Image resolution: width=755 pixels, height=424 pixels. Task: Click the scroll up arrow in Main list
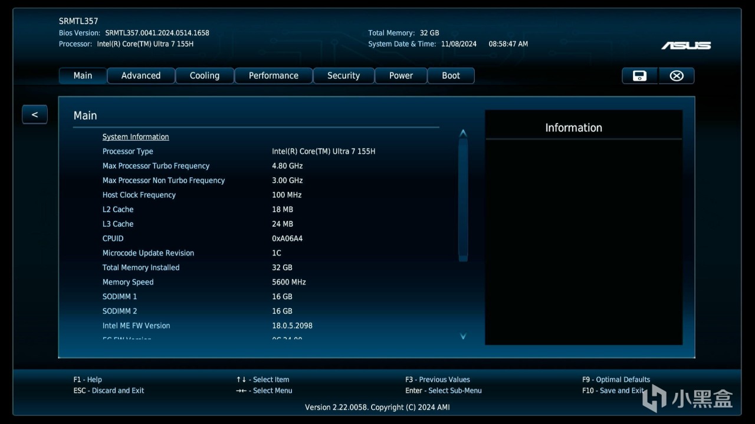tap(463, 133)
